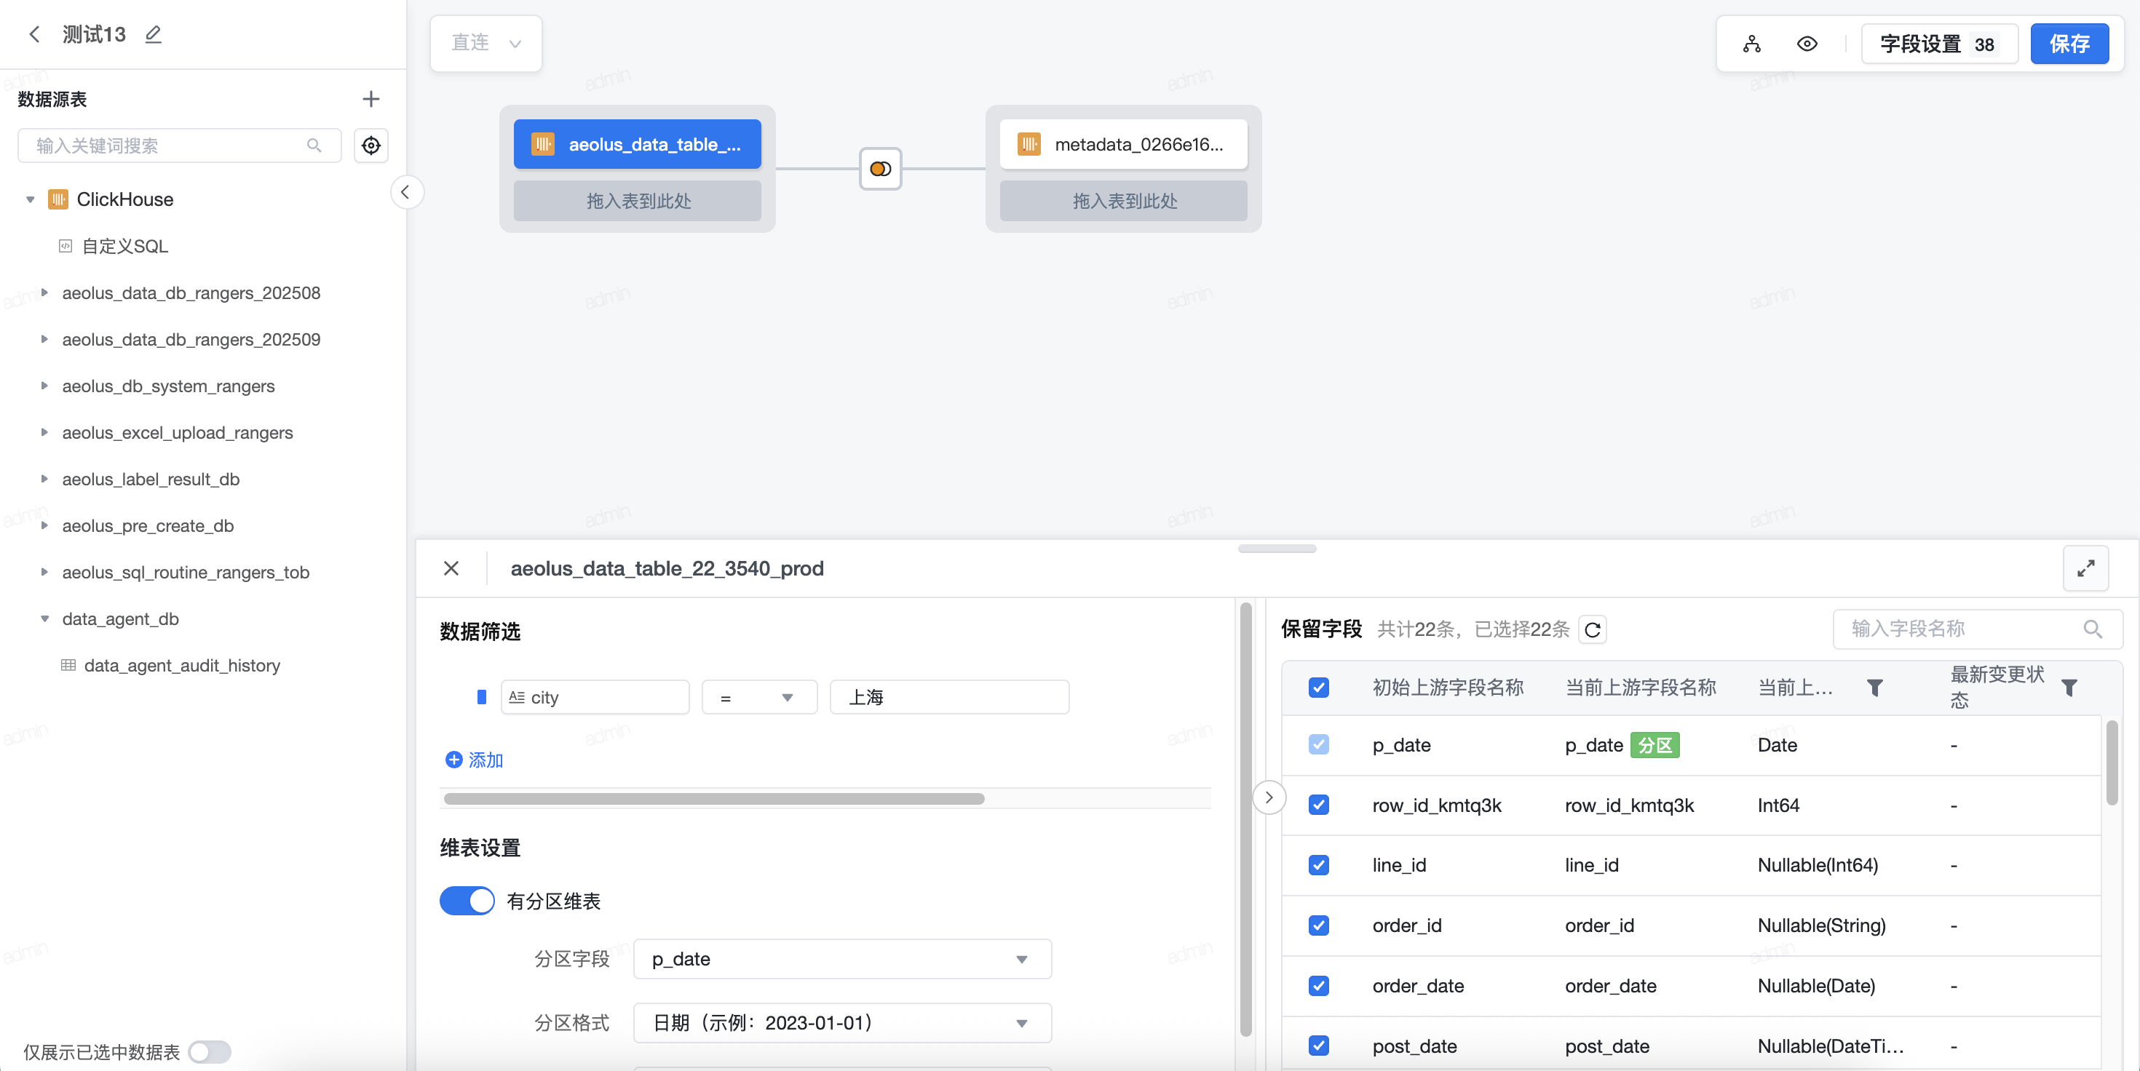2140x1071 pixels.
Task: Select the 自定义SQL tree item
Action: (124, 246)
